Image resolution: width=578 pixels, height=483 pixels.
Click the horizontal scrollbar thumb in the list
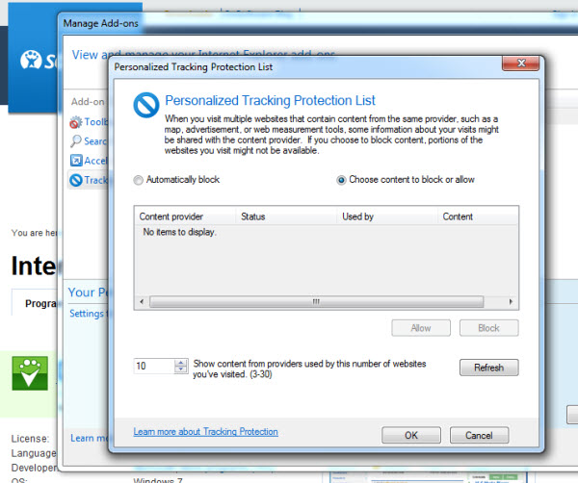tap(316, 301)
